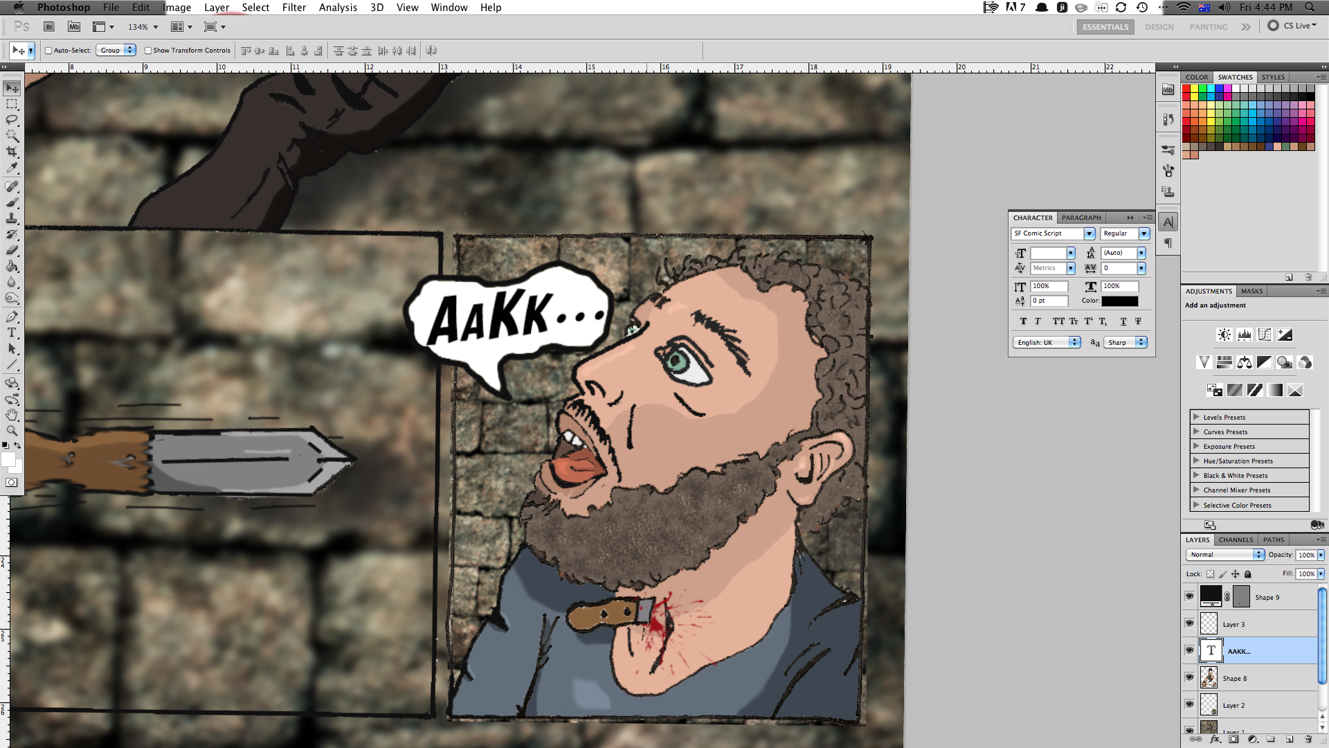This screenshot has width=1329, height=748.
Task: Open CS Live menu button
Action: pyautogui.click(x=1292, y=26)
